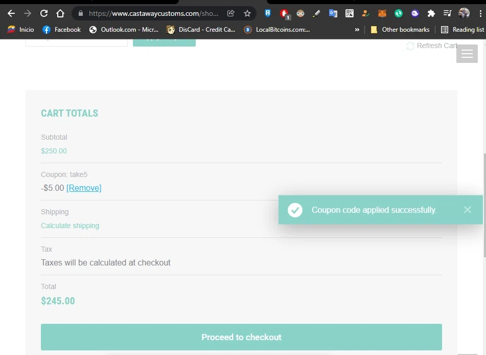This screenshot has width=486, height=355.
Task: Open the blue shield password manager extension
Action: [x=268, y=13]
